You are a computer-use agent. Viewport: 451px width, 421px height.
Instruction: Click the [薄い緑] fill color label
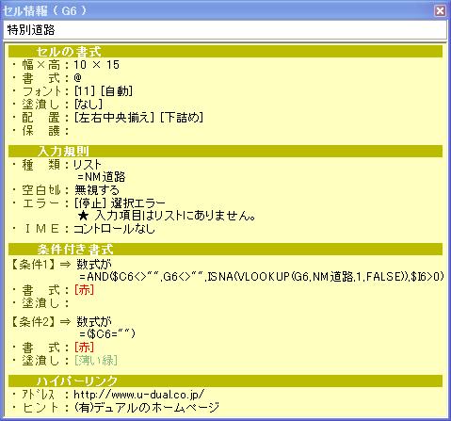click(x=96, y=360)
